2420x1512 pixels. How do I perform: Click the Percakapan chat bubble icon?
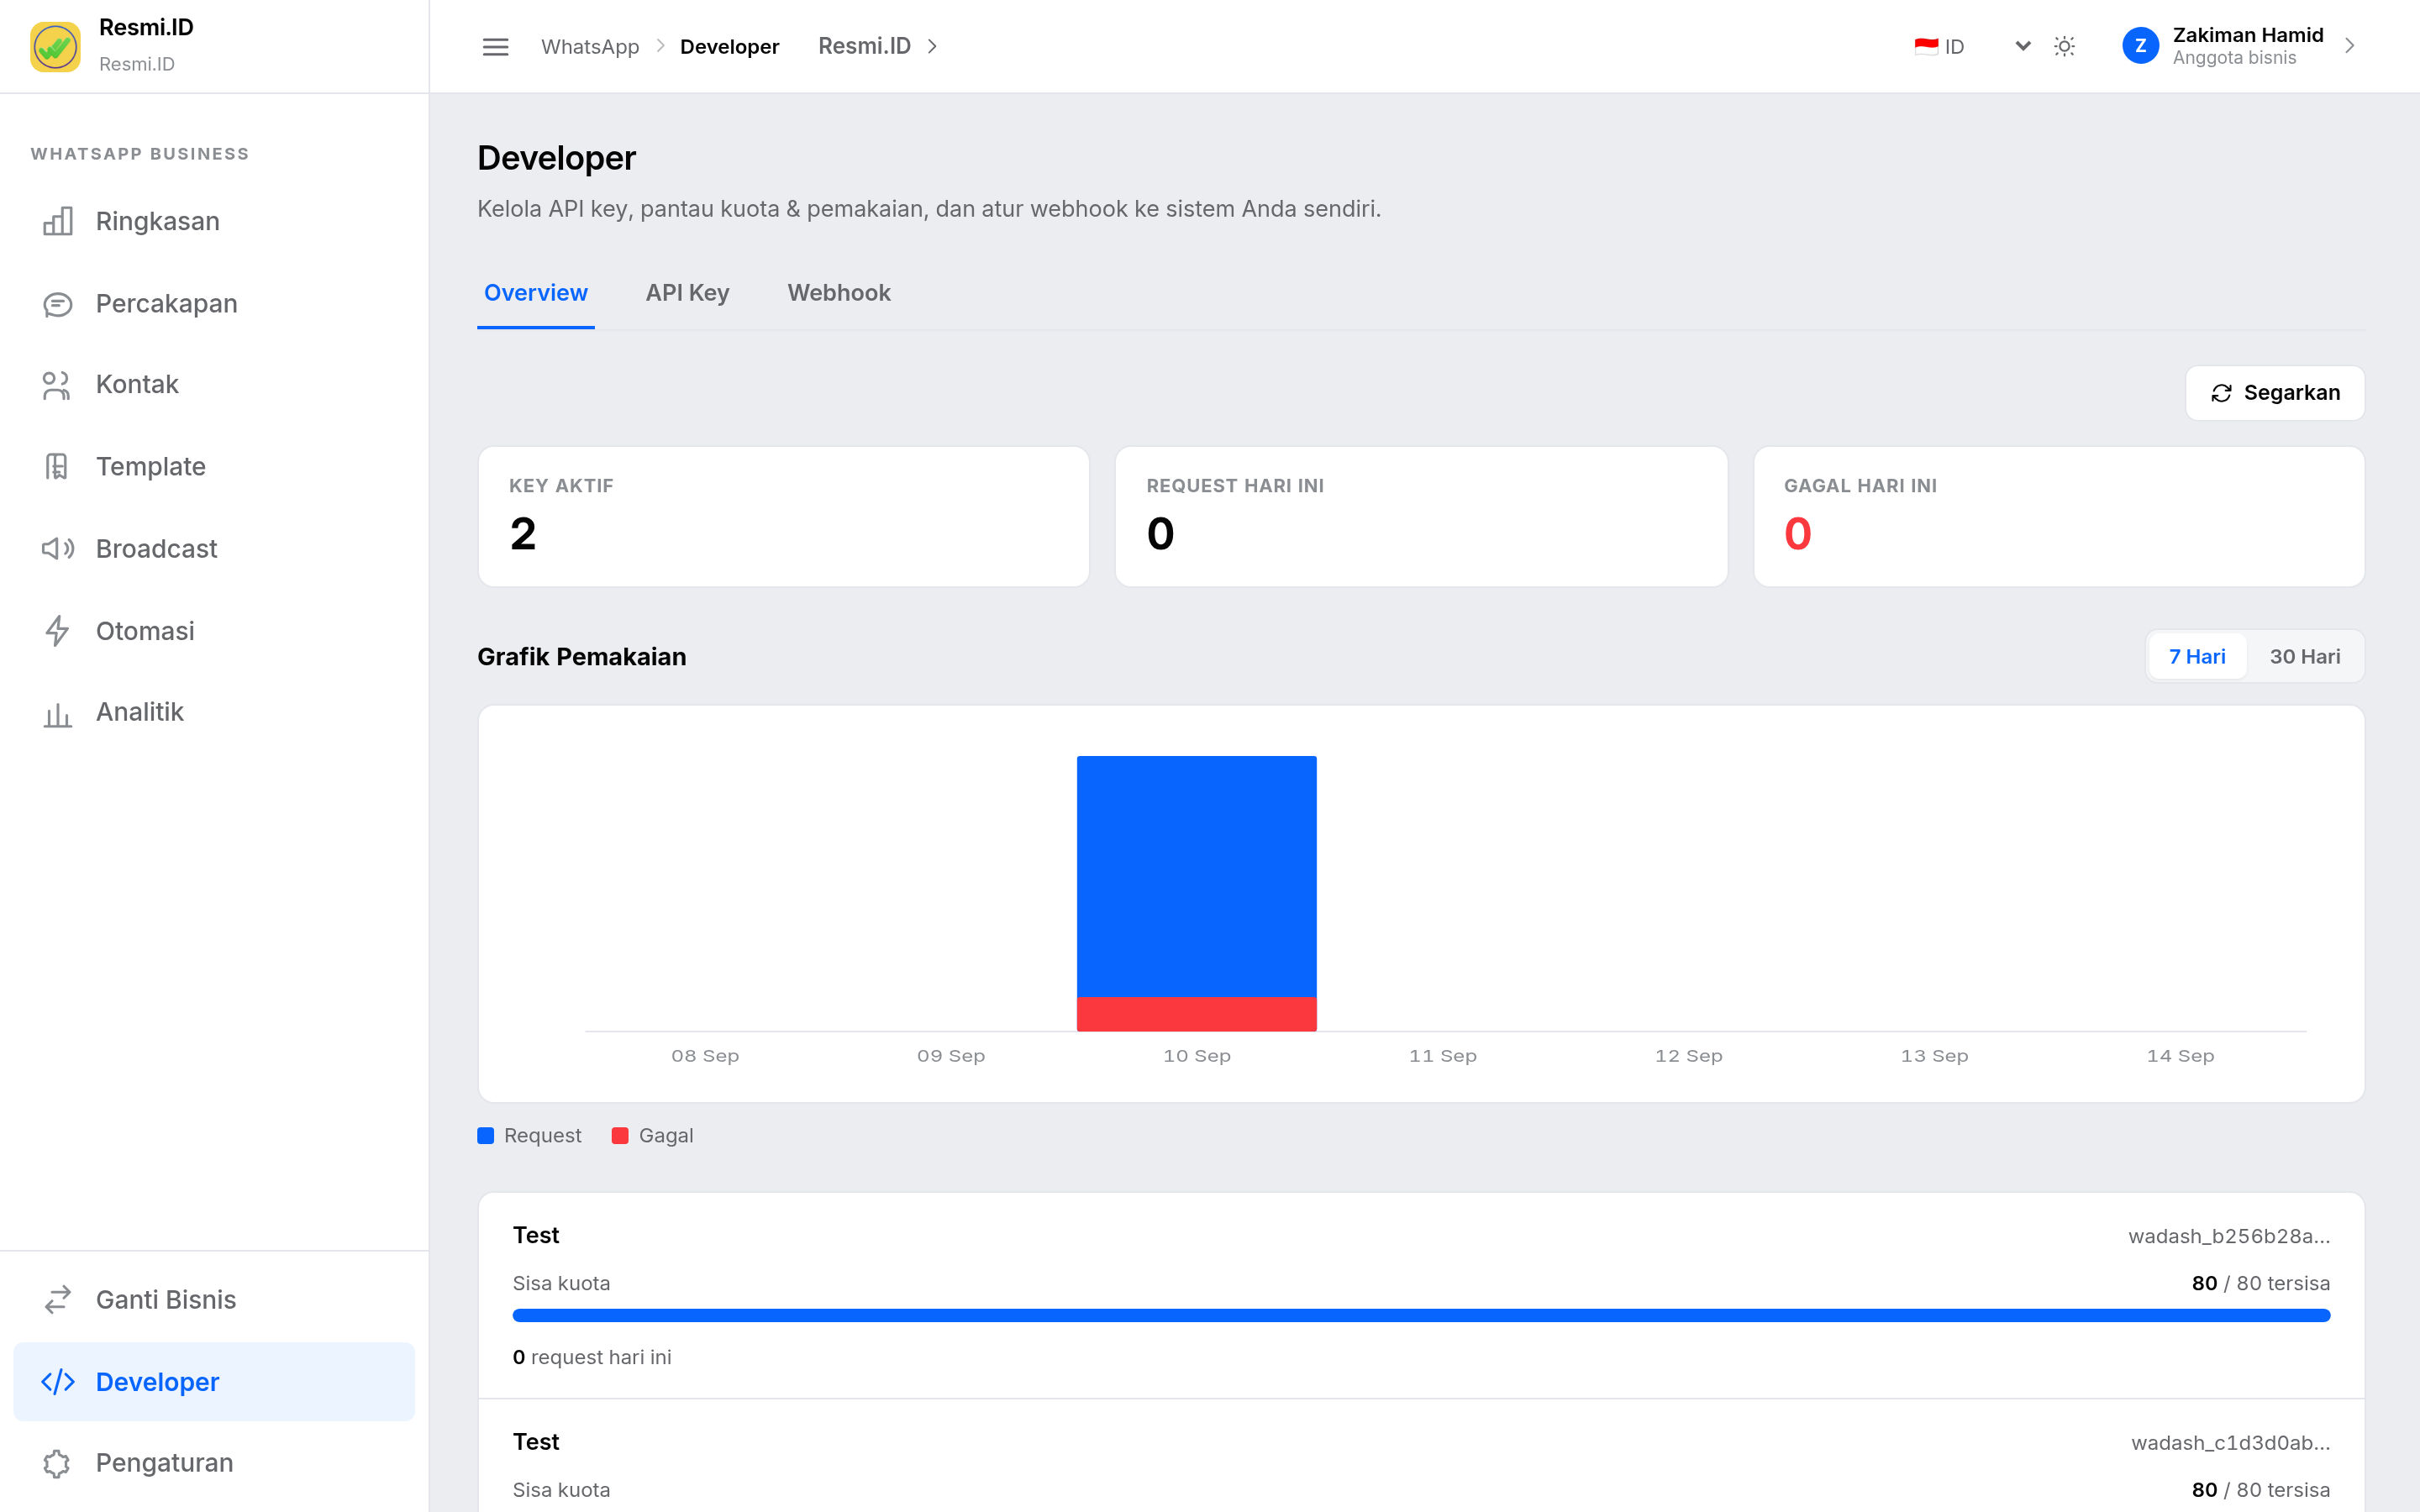(58, 304)
